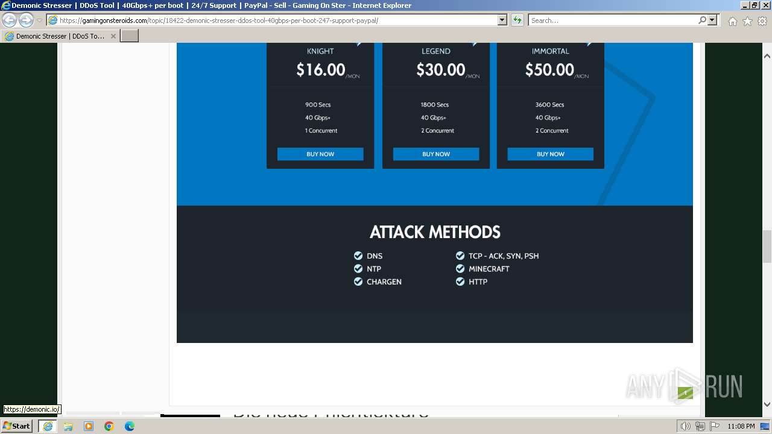Click the 11:08 PM system clock

[x=741, y=426]
